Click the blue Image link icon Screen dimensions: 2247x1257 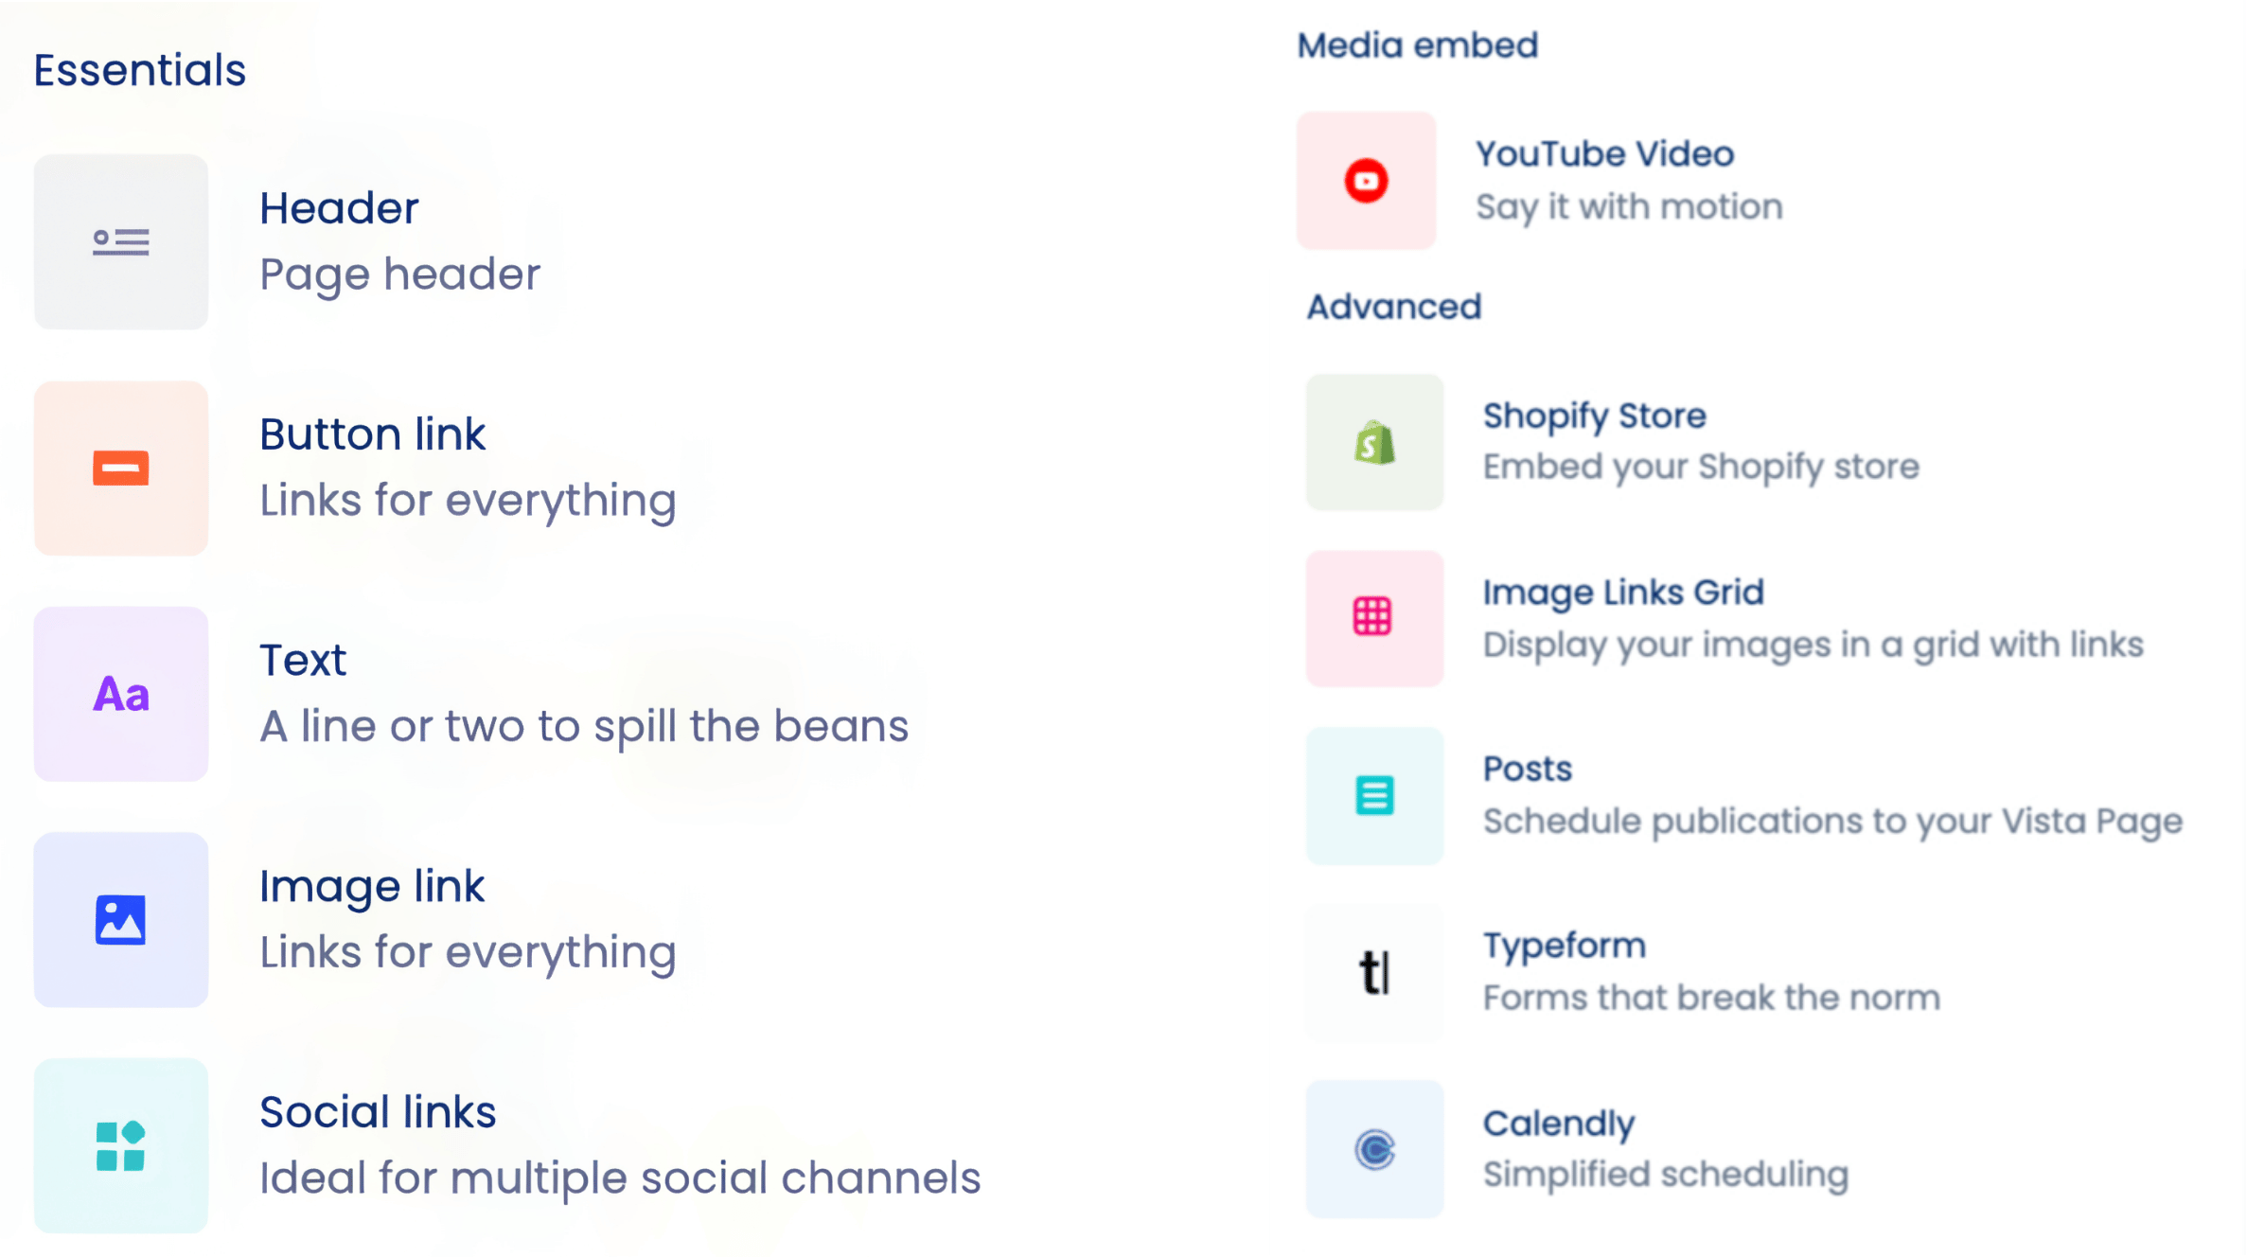tap(121, 920)
